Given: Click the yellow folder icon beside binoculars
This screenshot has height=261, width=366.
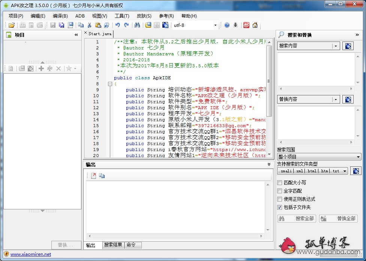Looking at the screenshot, I should click(148, 25).
